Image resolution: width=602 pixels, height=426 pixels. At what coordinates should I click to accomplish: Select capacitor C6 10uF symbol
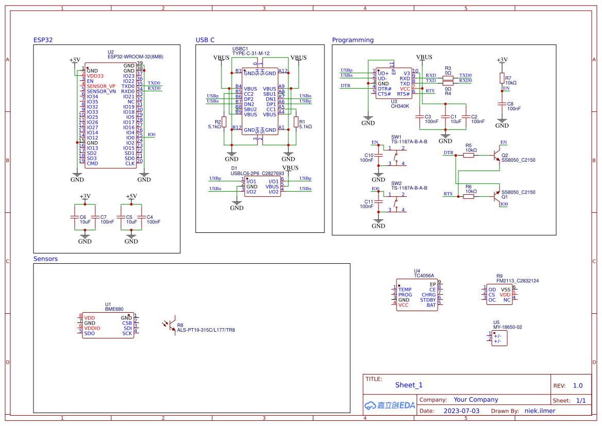pyautogui.click(x=75, y=217)
